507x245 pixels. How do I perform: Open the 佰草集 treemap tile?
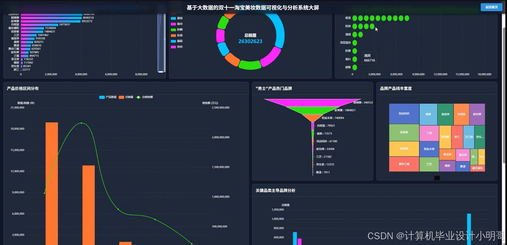click(404, 132)
